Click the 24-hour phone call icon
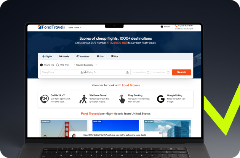This screenshot has width=240, height=158. tap(44, 99)
